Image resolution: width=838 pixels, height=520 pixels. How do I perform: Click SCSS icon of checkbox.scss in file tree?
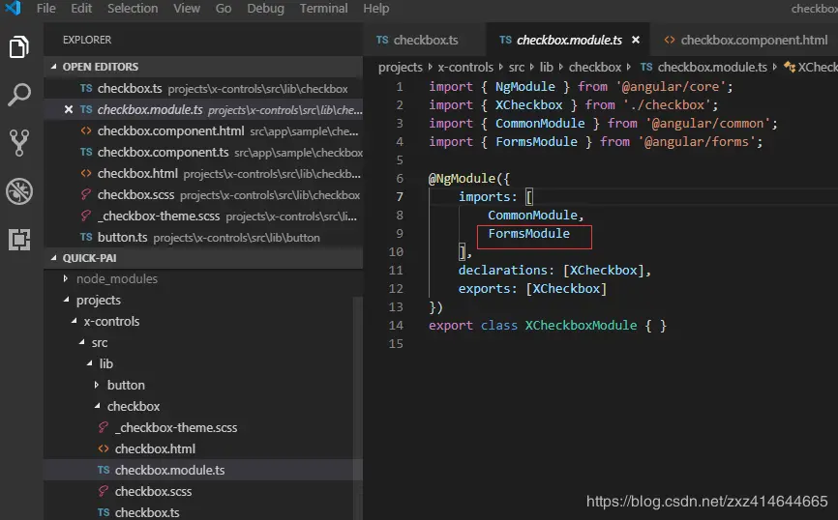point(104,491)
